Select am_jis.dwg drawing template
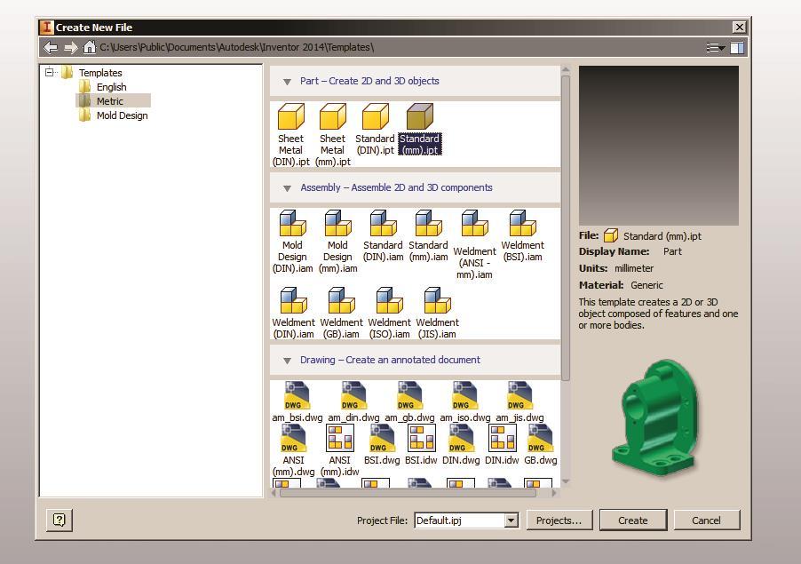The height and width of the screenshot is (564, 801). (519, 401)
